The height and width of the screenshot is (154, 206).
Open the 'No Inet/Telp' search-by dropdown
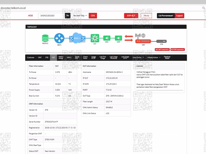point(80,16)
